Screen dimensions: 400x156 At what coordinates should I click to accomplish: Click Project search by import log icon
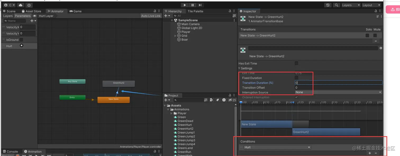point(224,100)
